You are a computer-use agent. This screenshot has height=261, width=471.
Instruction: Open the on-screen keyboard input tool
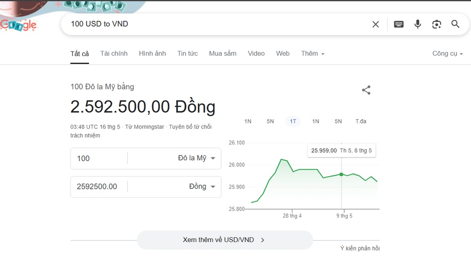click(x=398, y=24)
